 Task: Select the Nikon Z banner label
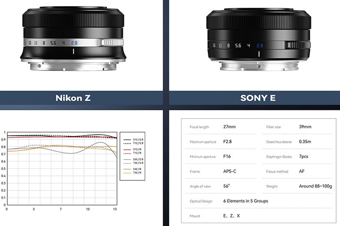(73, 98)
